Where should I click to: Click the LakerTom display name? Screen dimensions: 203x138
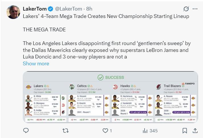point(33,9)
